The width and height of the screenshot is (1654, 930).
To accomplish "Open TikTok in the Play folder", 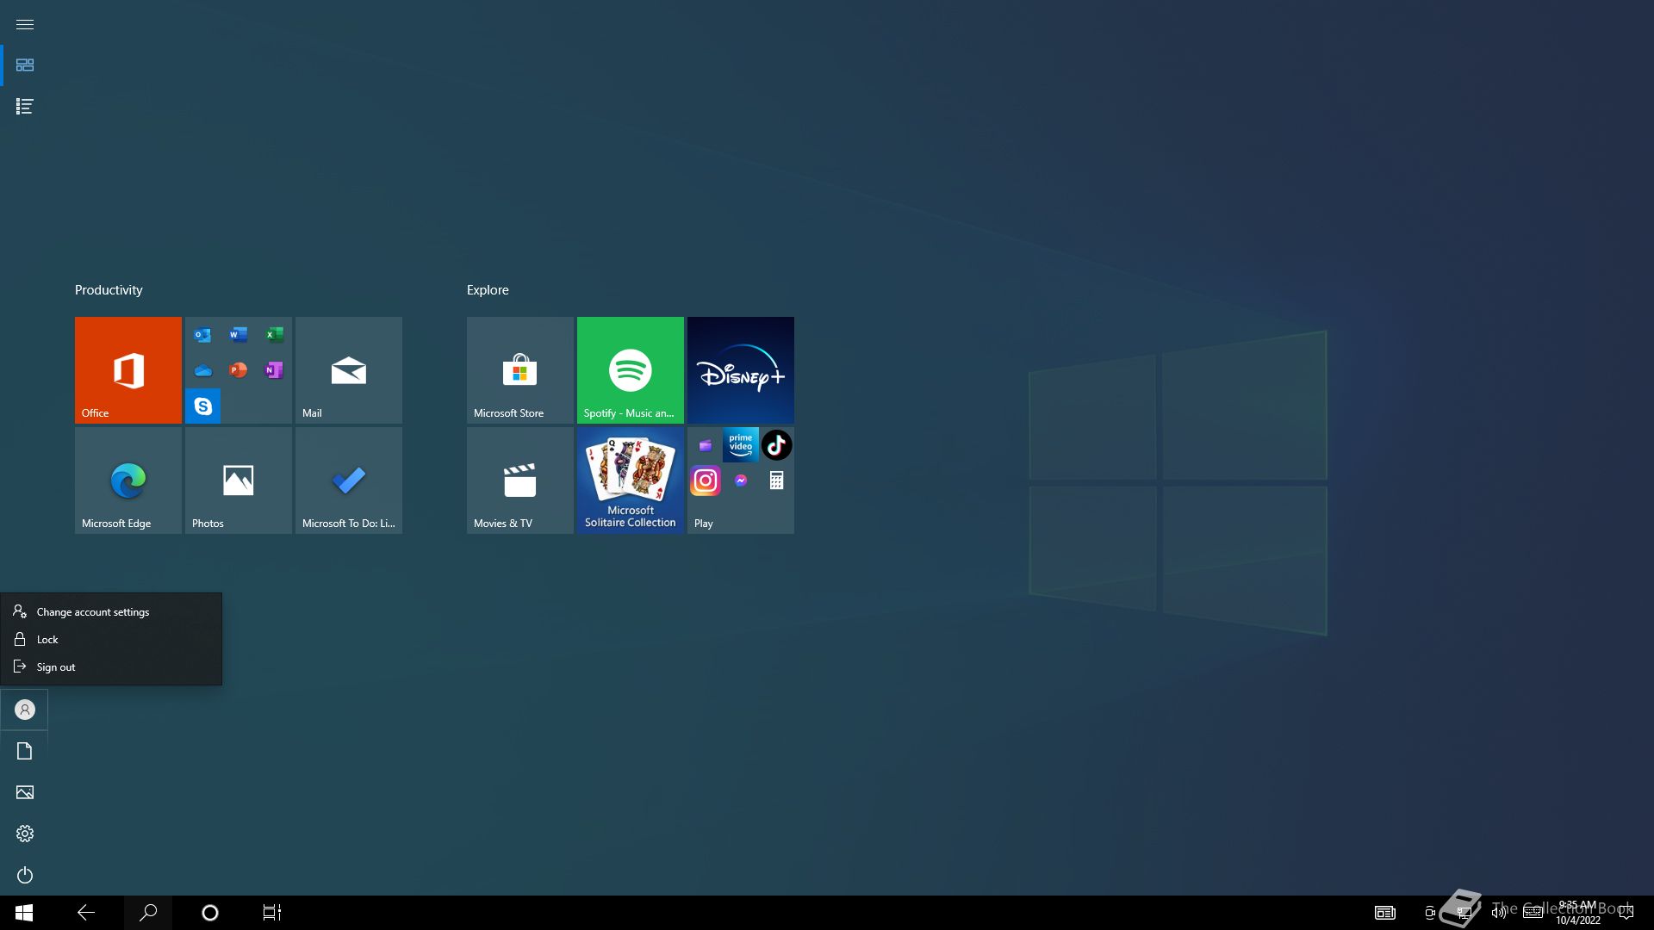I will [776, 445].
